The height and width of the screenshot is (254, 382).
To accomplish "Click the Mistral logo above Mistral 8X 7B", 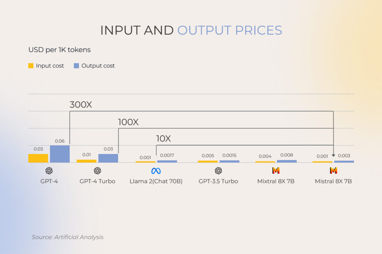I will (x=333, y=170).
